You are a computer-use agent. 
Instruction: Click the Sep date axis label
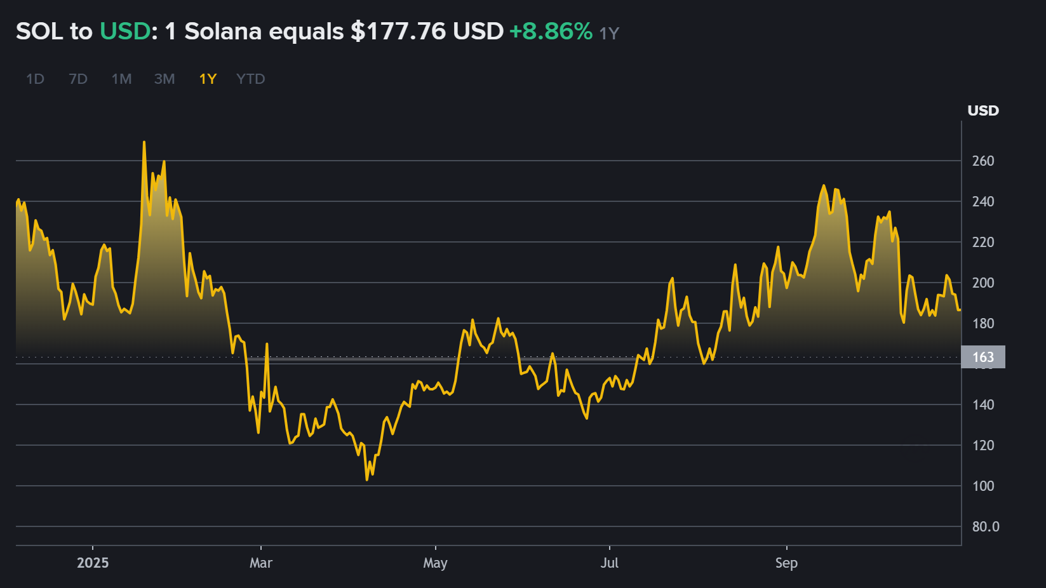(x=786, y=563)
